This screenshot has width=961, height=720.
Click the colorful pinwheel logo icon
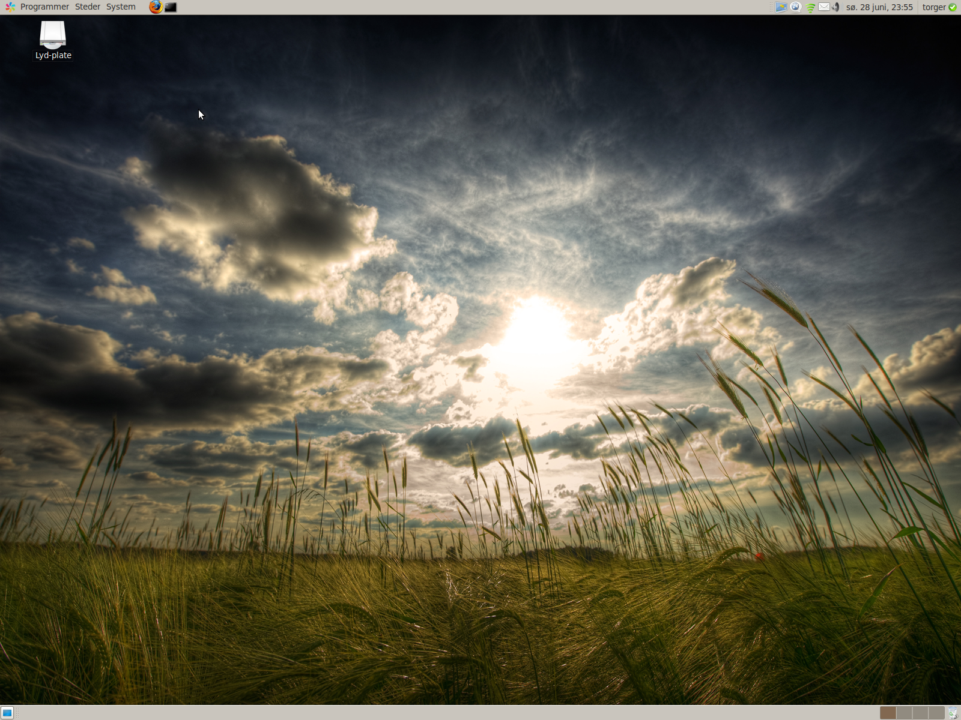click(x=10, y=7)
